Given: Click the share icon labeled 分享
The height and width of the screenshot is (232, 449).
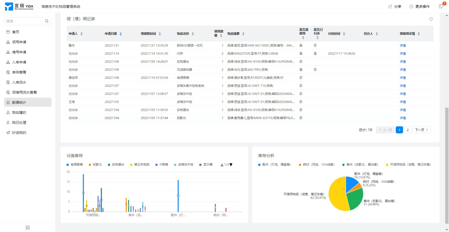Looking at the screenshot, I should point(395,7).
